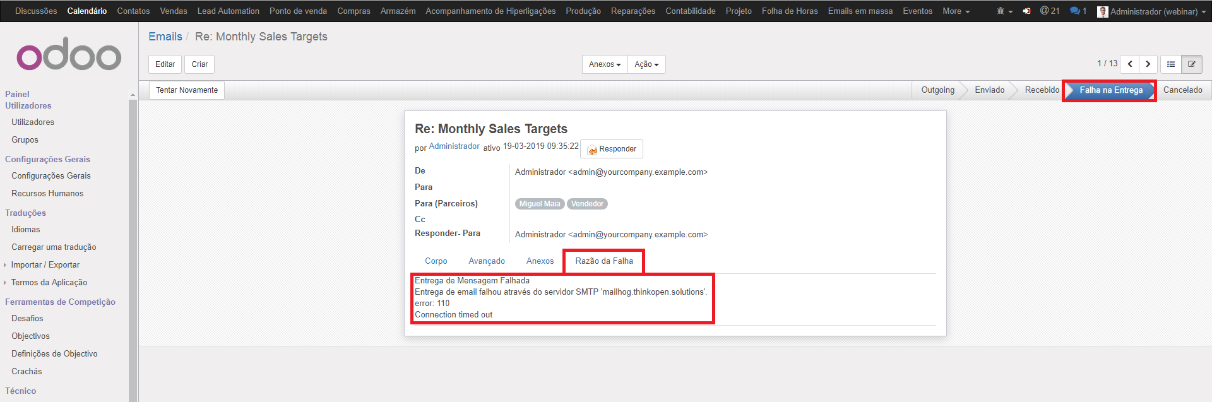Open the @ mentions counter
The height and width of the screenshot is (402, 1212).
[1050, 11]
